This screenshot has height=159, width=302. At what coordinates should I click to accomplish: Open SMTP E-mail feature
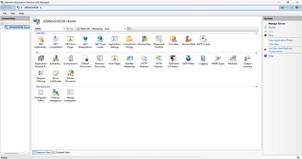point(203,41)
